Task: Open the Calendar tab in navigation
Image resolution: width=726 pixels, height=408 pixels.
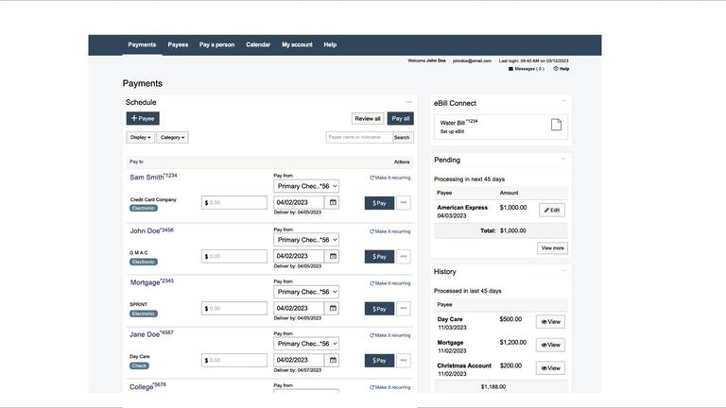Action: [x=258, y=44]
